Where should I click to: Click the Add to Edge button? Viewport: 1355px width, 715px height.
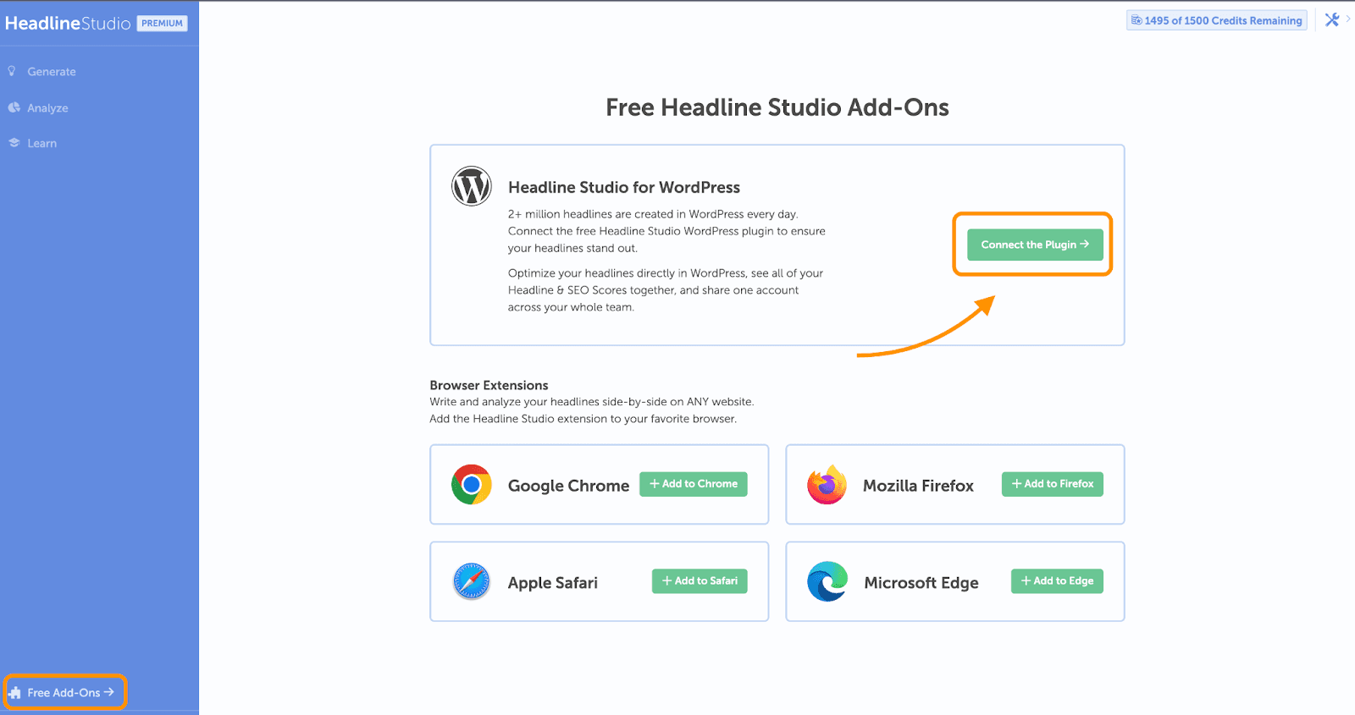pyautogui.click(x=1056, y=581)
